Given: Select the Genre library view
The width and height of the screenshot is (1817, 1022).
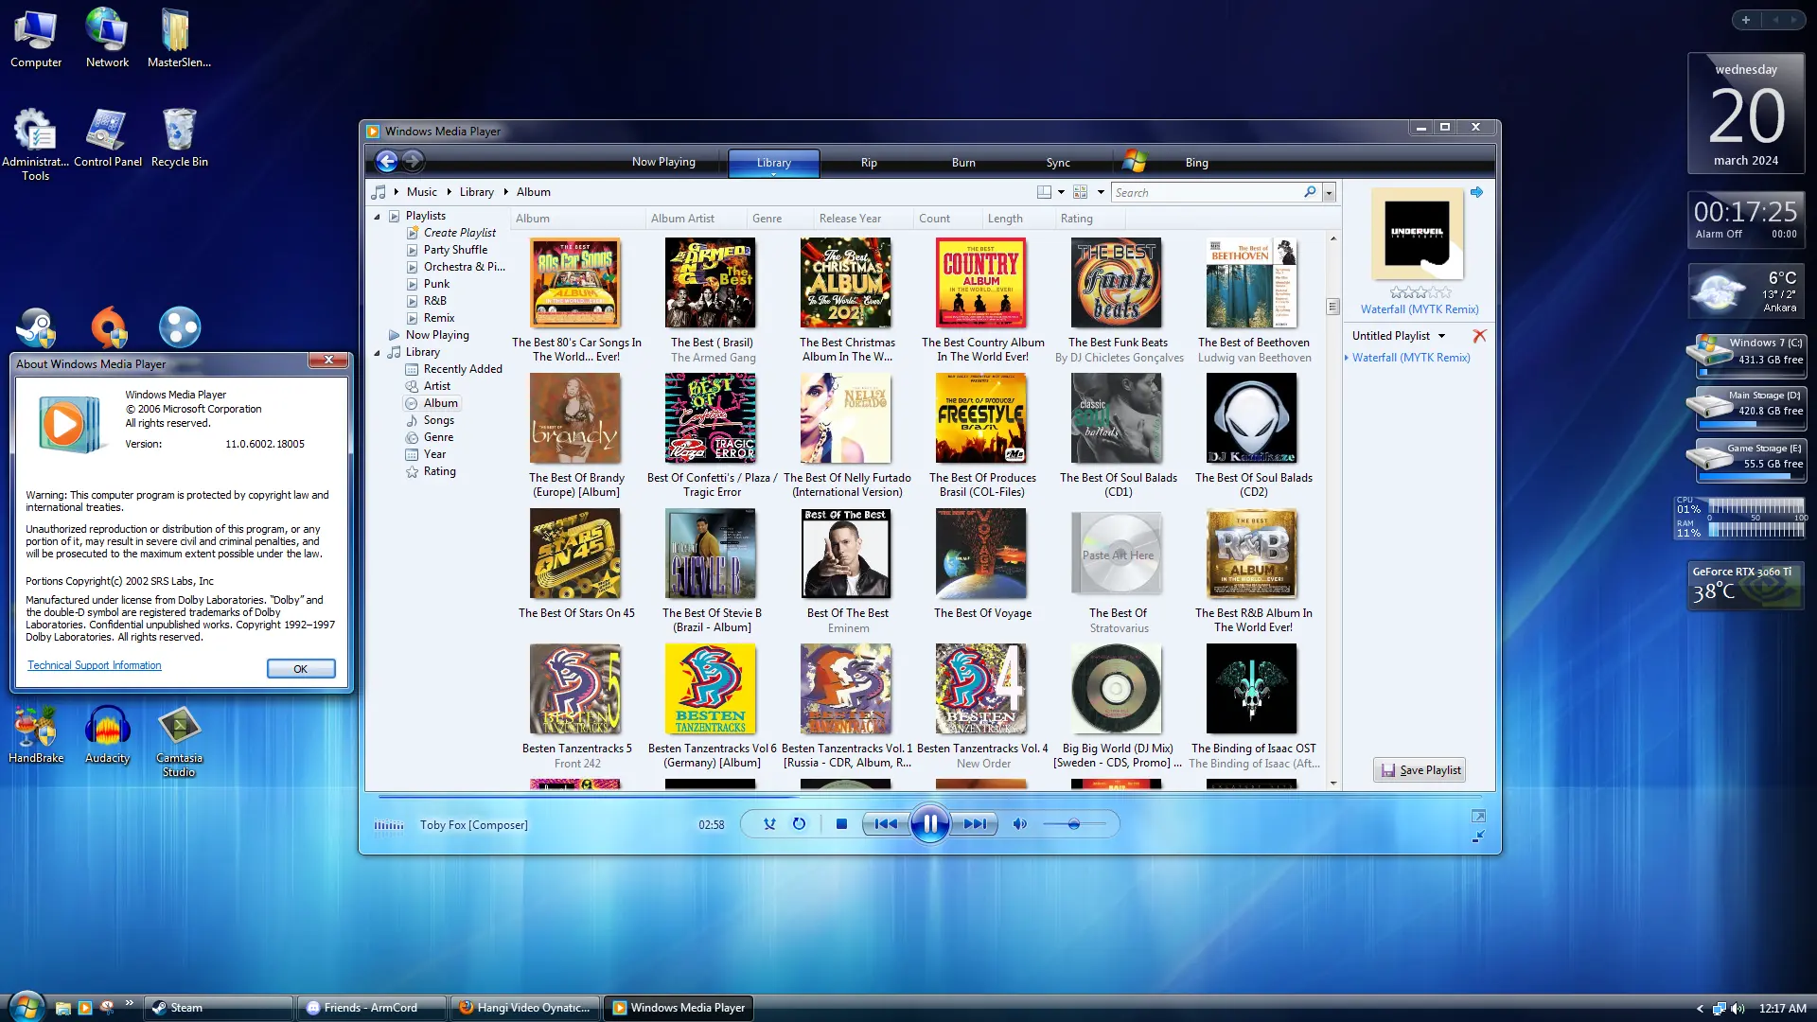Looking at the screenshot, I should (x=438, y=437).
